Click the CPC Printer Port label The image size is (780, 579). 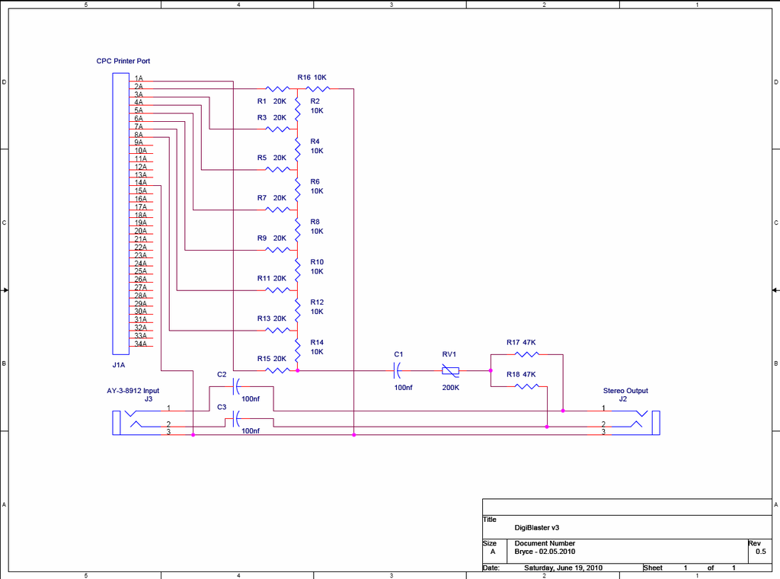click(123, 61)
